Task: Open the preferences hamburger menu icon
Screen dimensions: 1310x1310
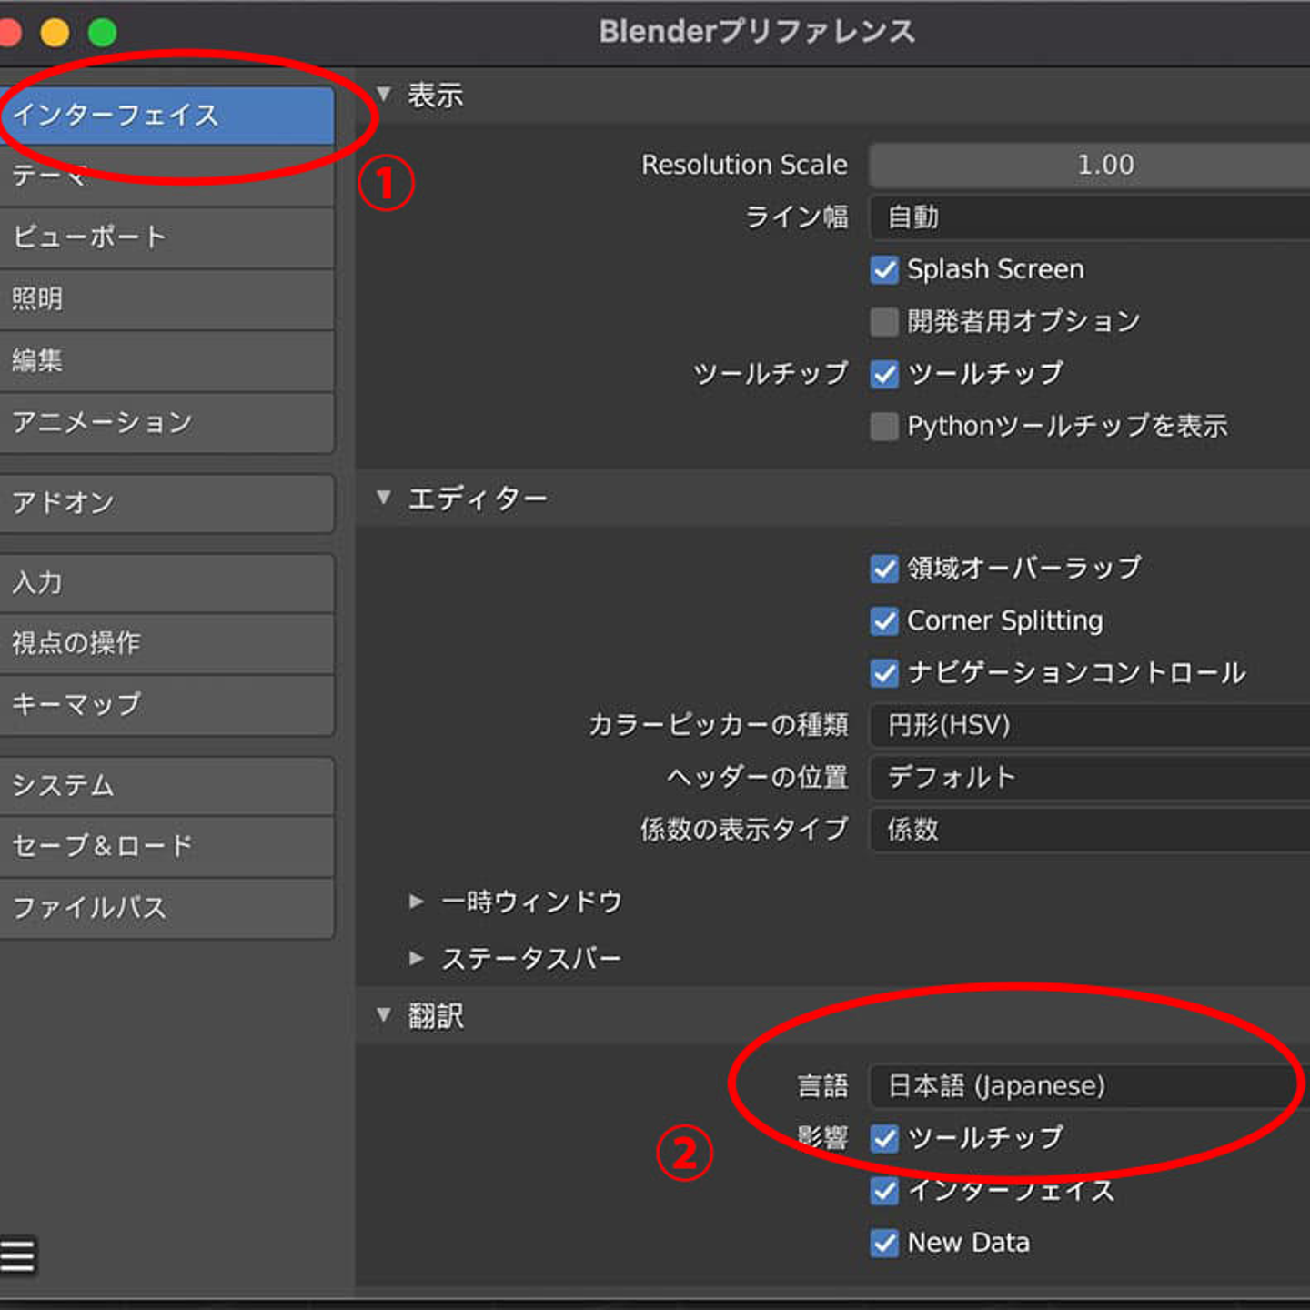Action: click(x=17, y=1255)
